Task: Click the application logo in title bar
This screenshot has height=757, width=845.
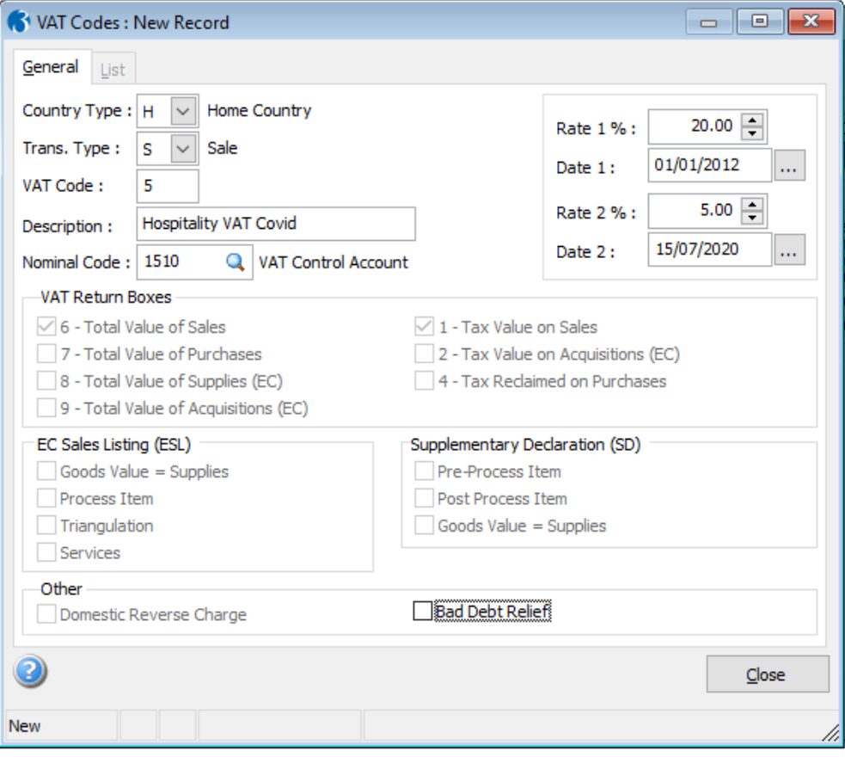Action: point(18,22)
